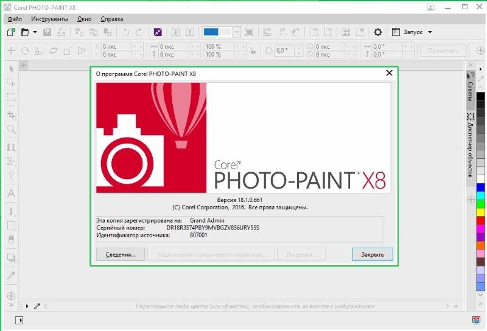Pick the magenta swatch in color palette

click(480, 229)
